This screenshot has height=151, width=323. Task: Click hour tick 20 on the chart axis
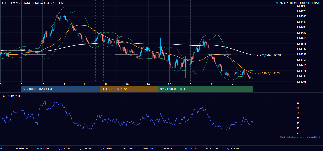tap(148, 84)
